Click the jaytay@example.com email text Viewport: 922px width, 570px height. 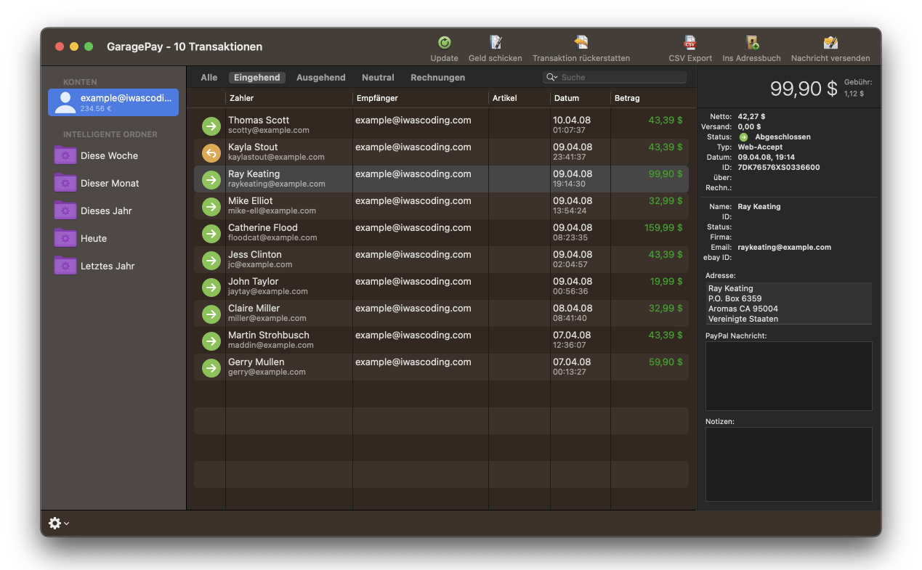268,291
